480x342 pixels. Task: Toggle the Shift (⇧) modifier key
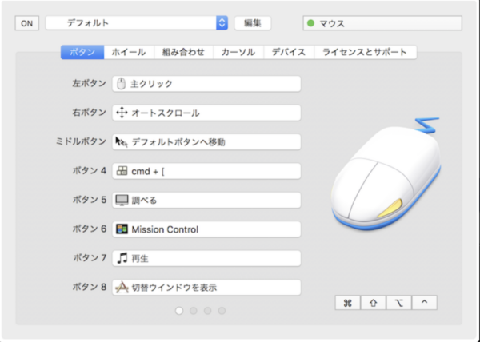point(373,303)
